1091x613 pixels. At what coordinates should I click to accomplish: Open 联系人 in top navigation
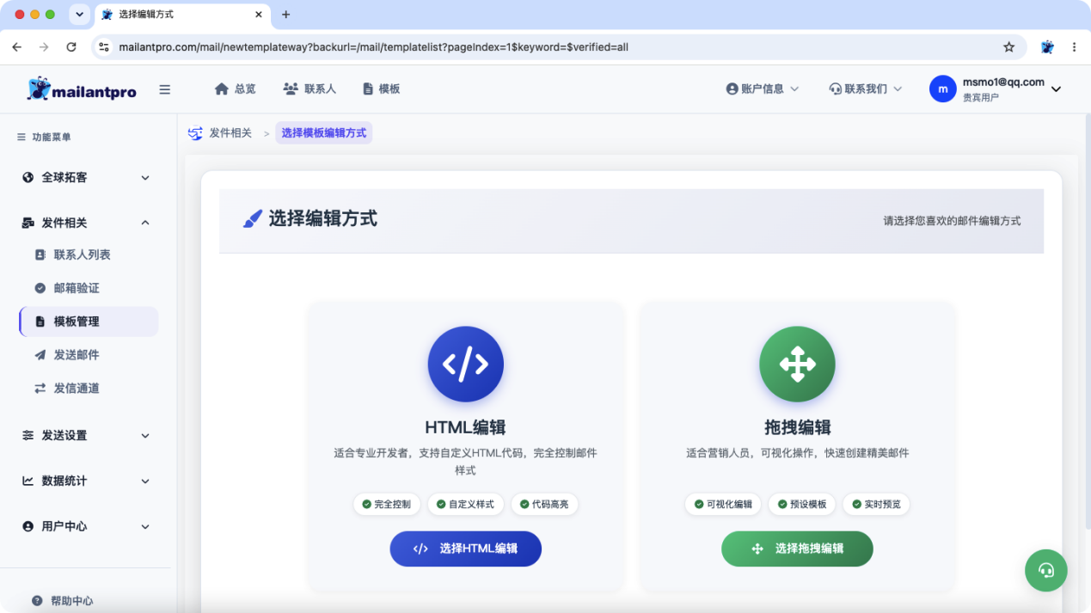pyautogui.click(x=310, y=89)
